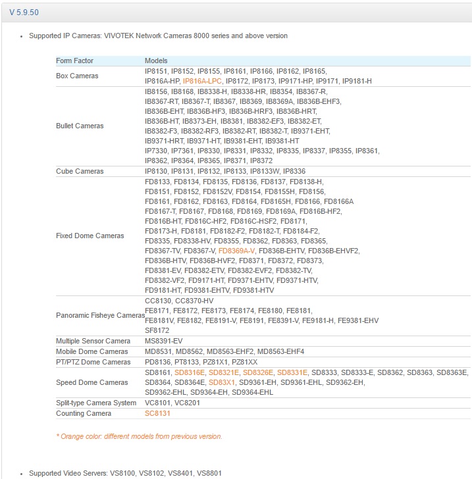Click the SD8161 model text
This screenshot has width=472, height=479.
tap(157, 372)
